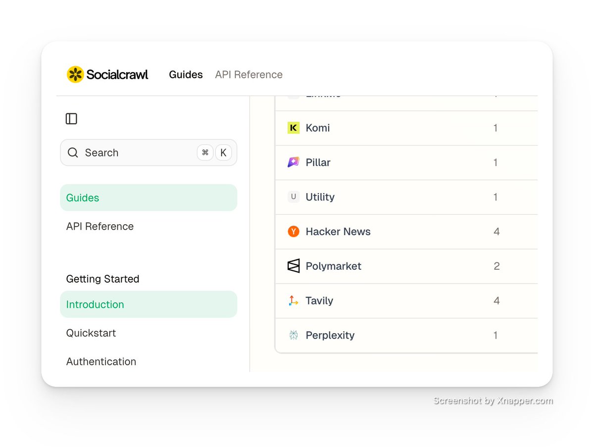Click the Hacker News row name
594x447 pixels.
[338, 231]
